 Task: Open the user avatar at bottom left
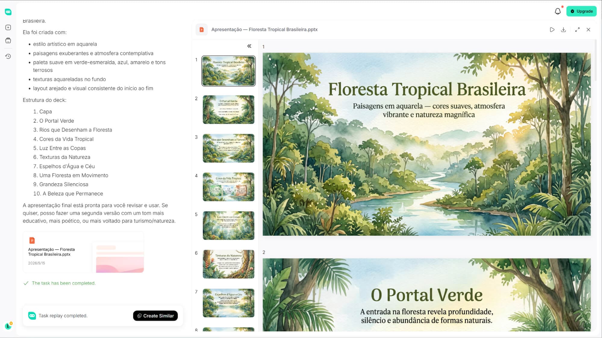coord(8,326)
